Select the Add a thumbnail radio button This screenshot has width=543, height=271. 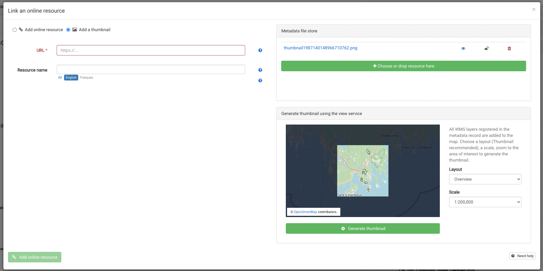click(x=68, y=30)
